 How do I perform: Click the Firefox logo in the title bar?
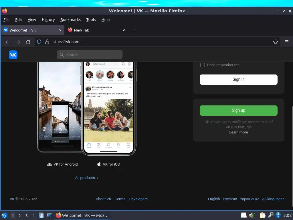[5, 11]
